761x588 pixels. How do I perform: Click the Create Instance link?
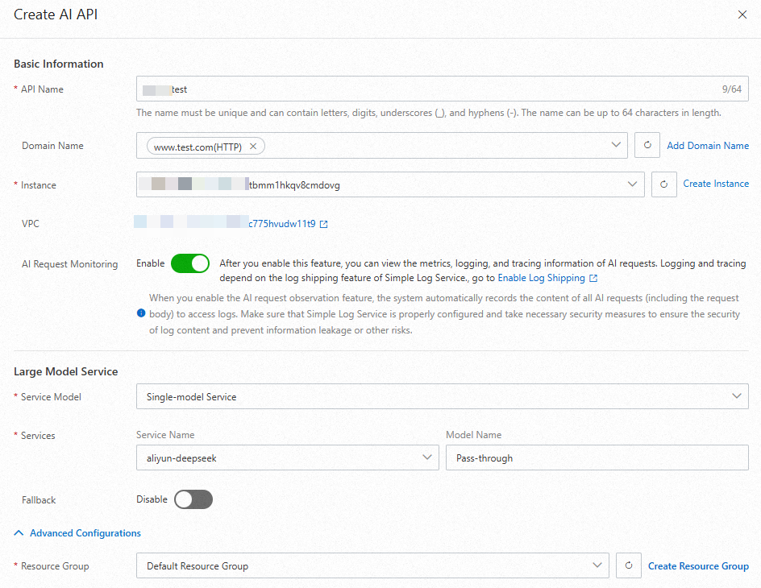coord(715,183)
